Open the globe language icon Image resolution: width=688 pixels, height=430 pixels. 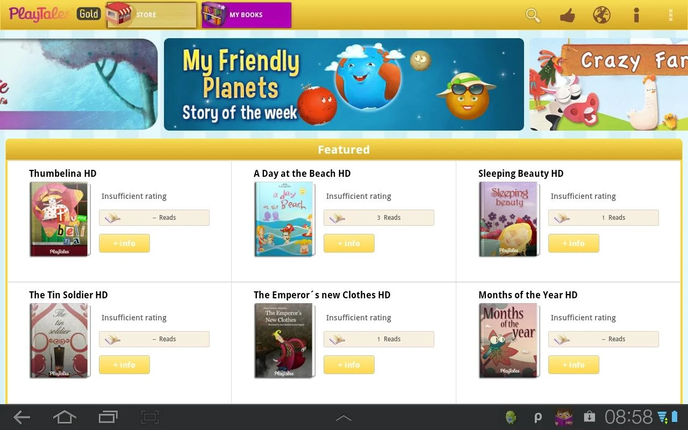click(x=601, y=15)
